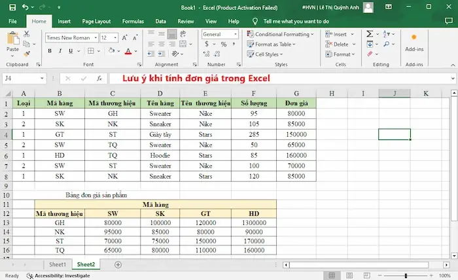Open the Add-ins button
The width and height of the screenshot is (458, 280).
point(414,43)
